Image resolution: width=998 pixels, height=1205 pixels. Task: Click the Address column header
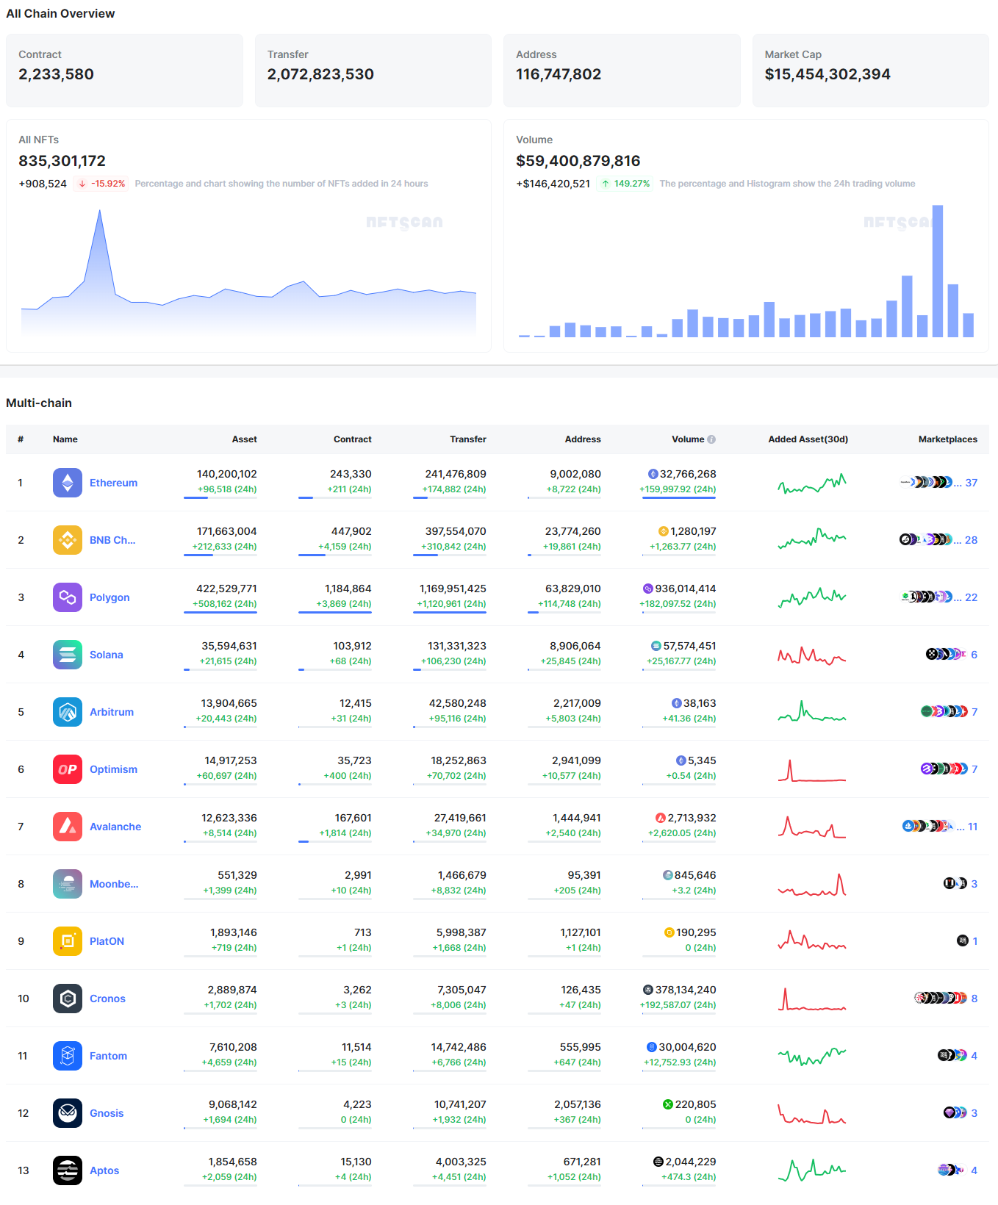[583, 439]
